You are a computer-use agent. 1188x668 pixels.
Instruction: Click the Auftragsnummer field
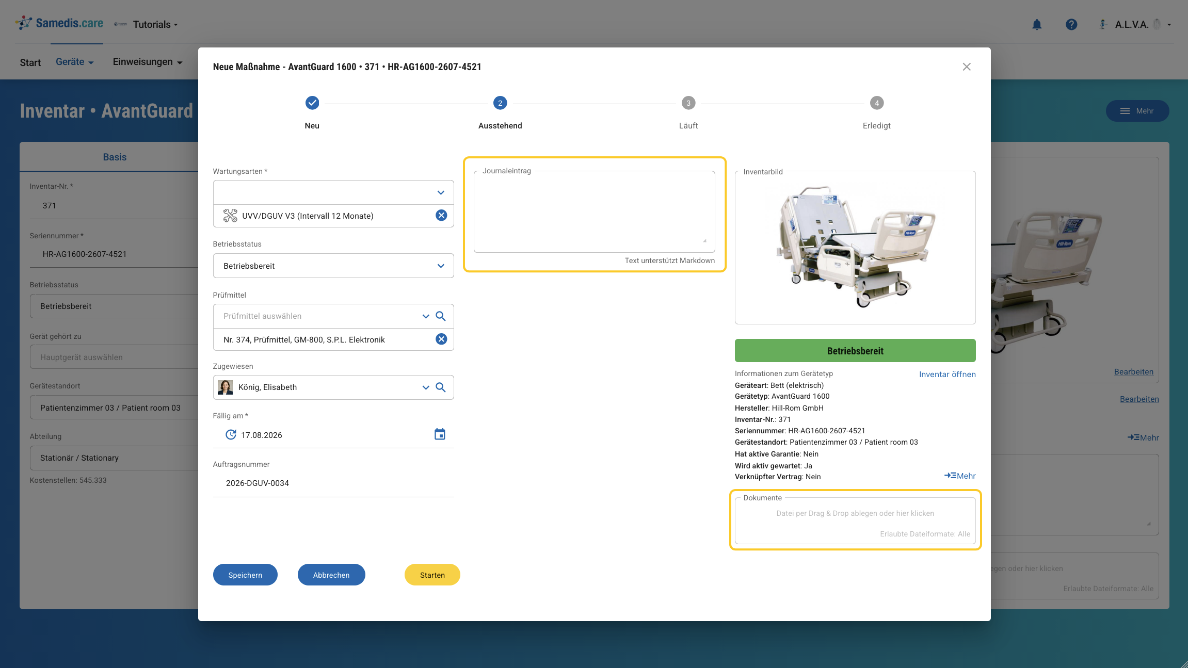pos(333,483)
